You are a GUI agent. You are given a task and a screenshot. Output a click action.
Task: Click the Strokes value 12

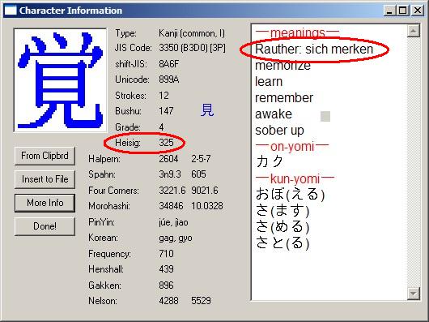(x=164, y=96)
